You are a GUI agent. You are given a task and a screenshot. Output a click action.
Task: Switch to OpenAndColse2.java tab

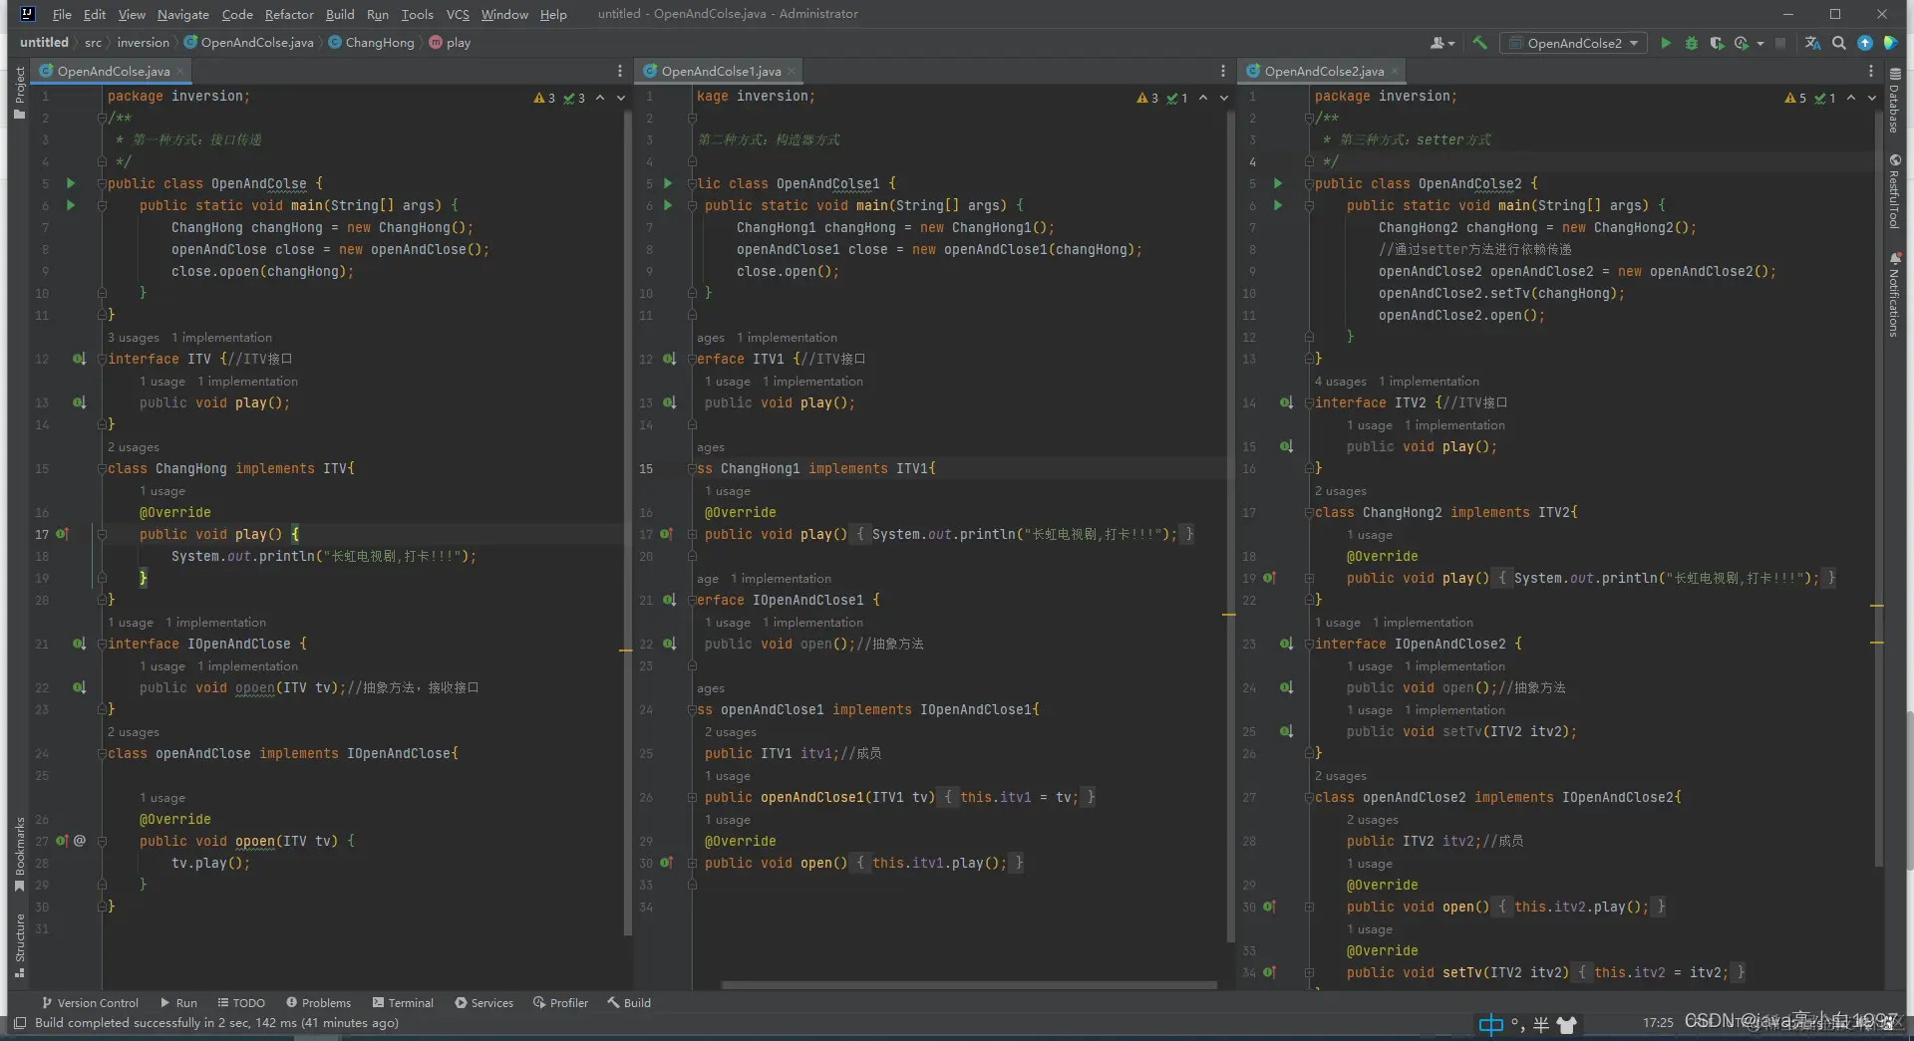tap(1323, 71)
